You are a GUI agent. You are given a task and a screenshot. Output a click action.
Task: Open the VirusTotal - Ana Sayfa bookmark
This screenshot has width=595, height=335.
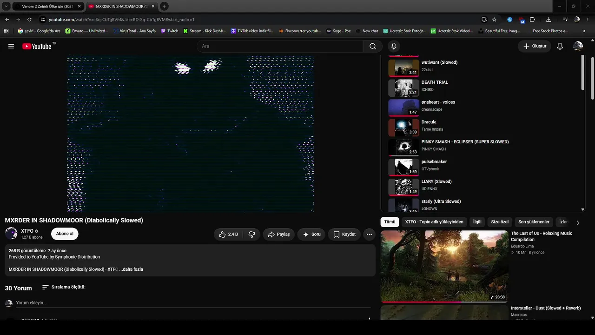tap(134, 31)
